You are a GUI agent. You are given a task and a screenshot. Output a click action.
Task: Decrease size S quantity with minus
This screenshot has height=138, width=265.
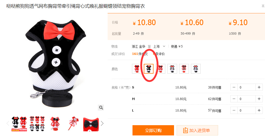(x=234, y=87)
